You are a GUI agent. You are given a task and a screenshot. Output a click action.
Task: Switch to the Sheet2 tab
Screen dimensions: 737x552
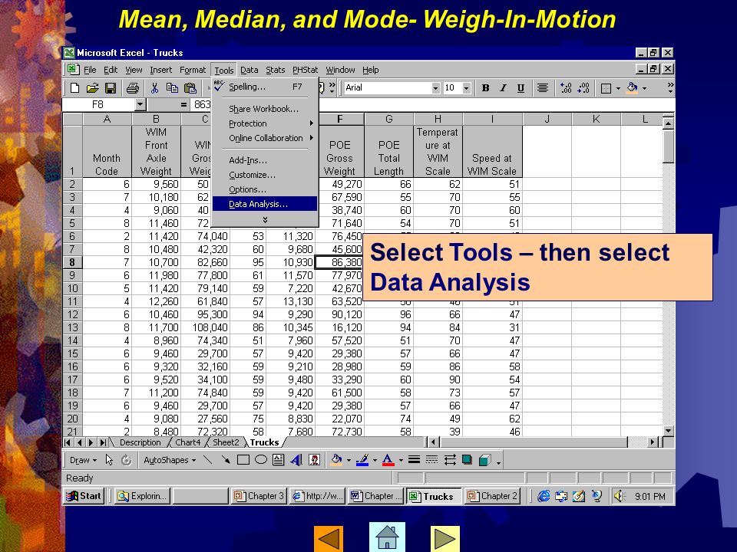pos(226,442)
